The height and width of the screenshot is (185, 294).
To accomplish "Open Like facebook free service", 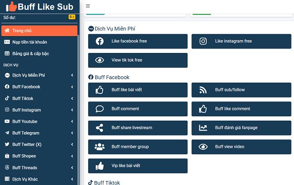I will (x=138, y=42).
